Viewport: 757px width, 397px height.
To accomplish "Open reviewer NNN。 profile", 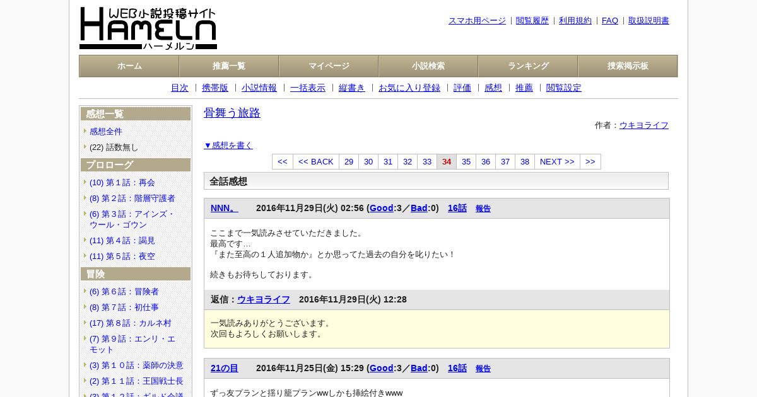I will [x=225, y=208].
